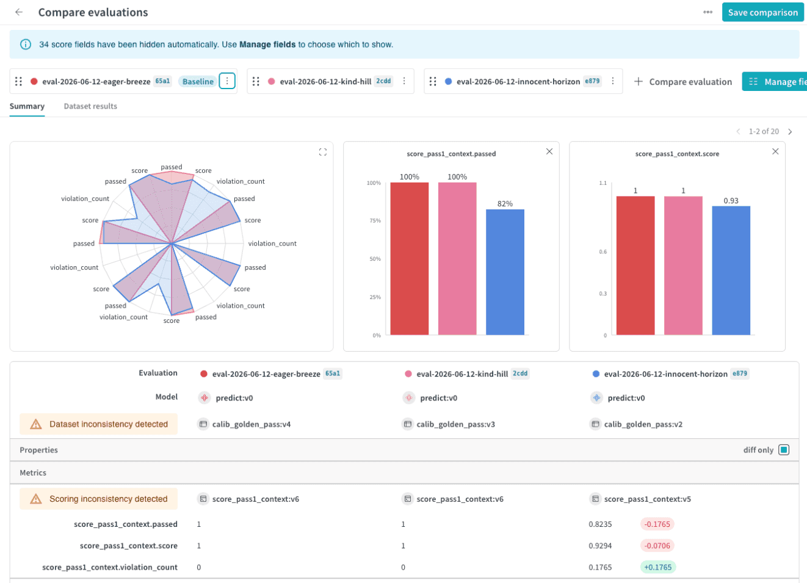Go to the next chart page arrow

[x=790, y=132]
